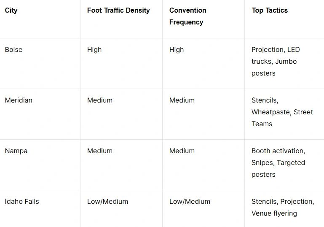Select the Boise city cell
Screen dimensions: 324x227
[14, 50]
